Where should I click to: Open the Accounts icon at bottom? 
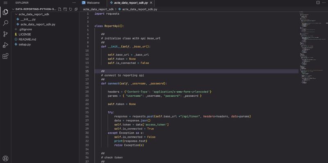pos(5,158)
